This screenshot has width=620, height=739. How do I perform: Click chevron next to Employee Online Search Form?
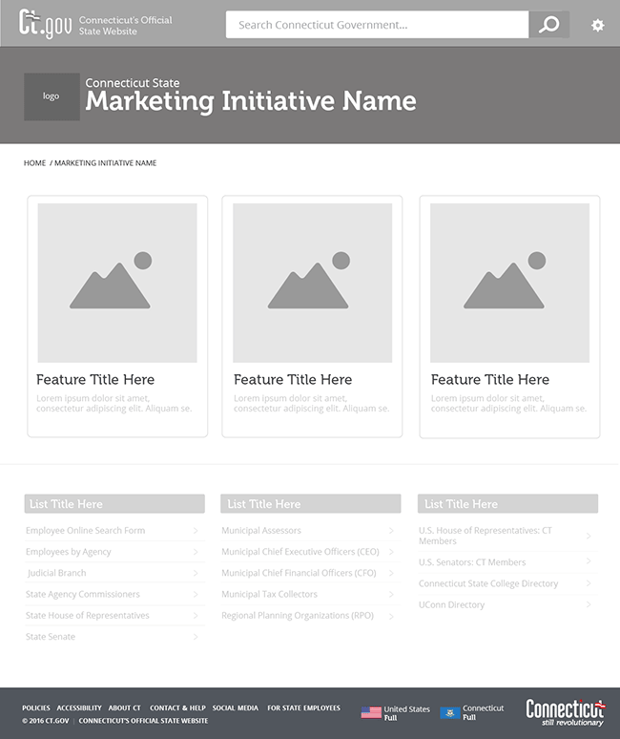tap(196, 531)
